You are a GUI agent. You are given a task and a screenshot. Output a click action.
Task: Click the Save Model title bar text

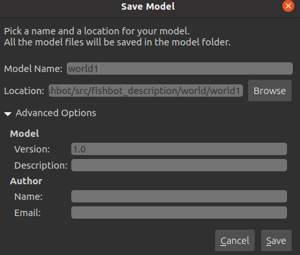point(148,6)
